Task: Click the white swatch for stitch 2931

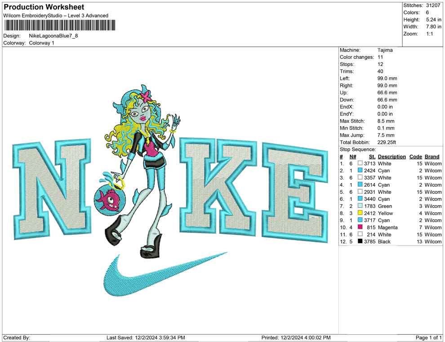Action: pos(360,192)
